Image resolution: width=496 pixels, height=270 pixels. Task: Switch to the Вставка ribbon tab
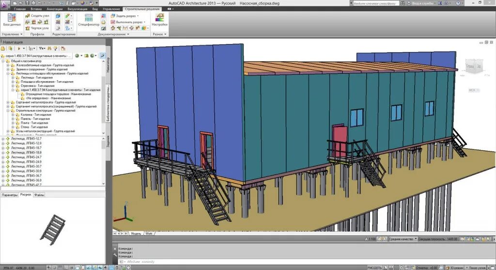[36, 9]
